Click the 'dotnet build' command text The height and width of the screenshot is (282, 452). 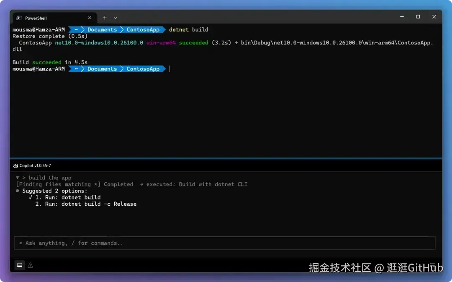point(188,29)
